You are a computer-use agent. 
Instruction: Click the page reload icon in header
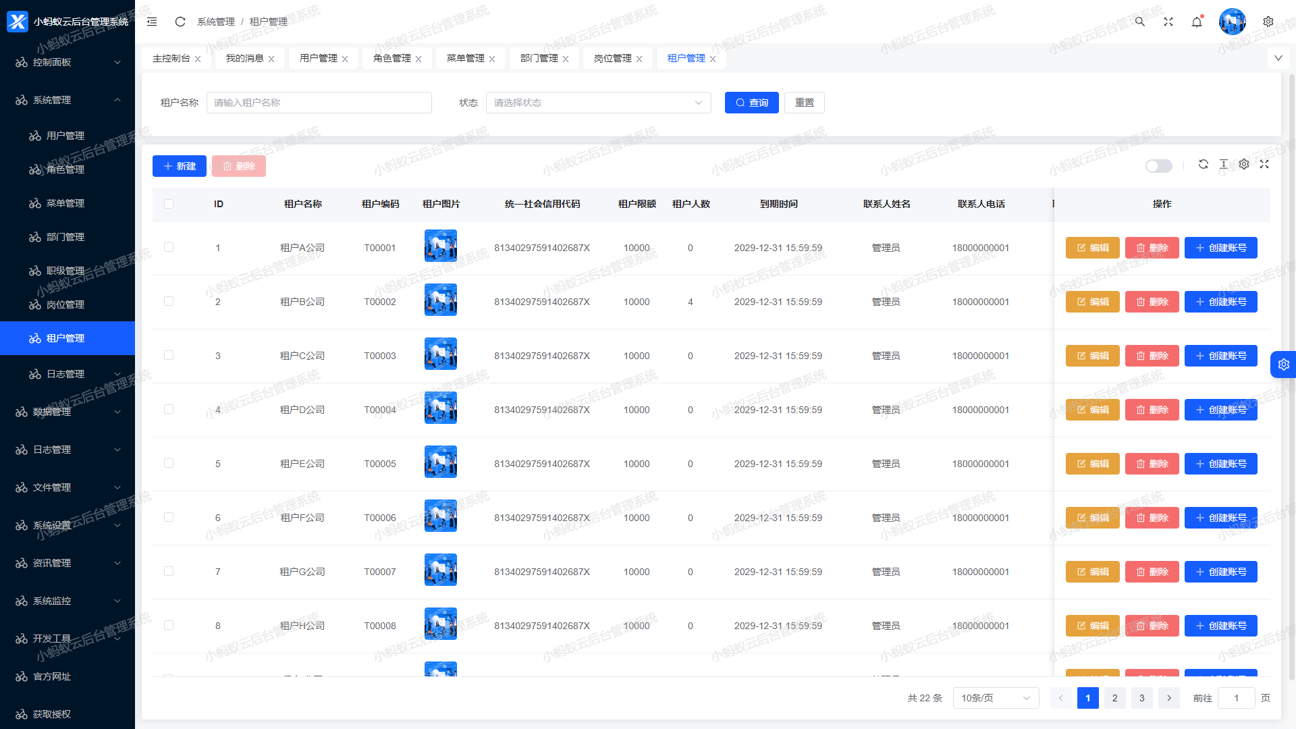coord(180,22)
